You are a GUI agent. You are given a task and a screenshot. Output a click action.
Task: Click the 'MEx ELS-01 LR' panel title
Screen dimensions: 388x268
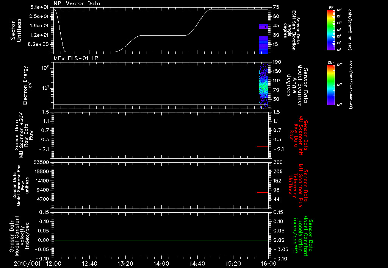pyautogui.click(x=76, y=58)
